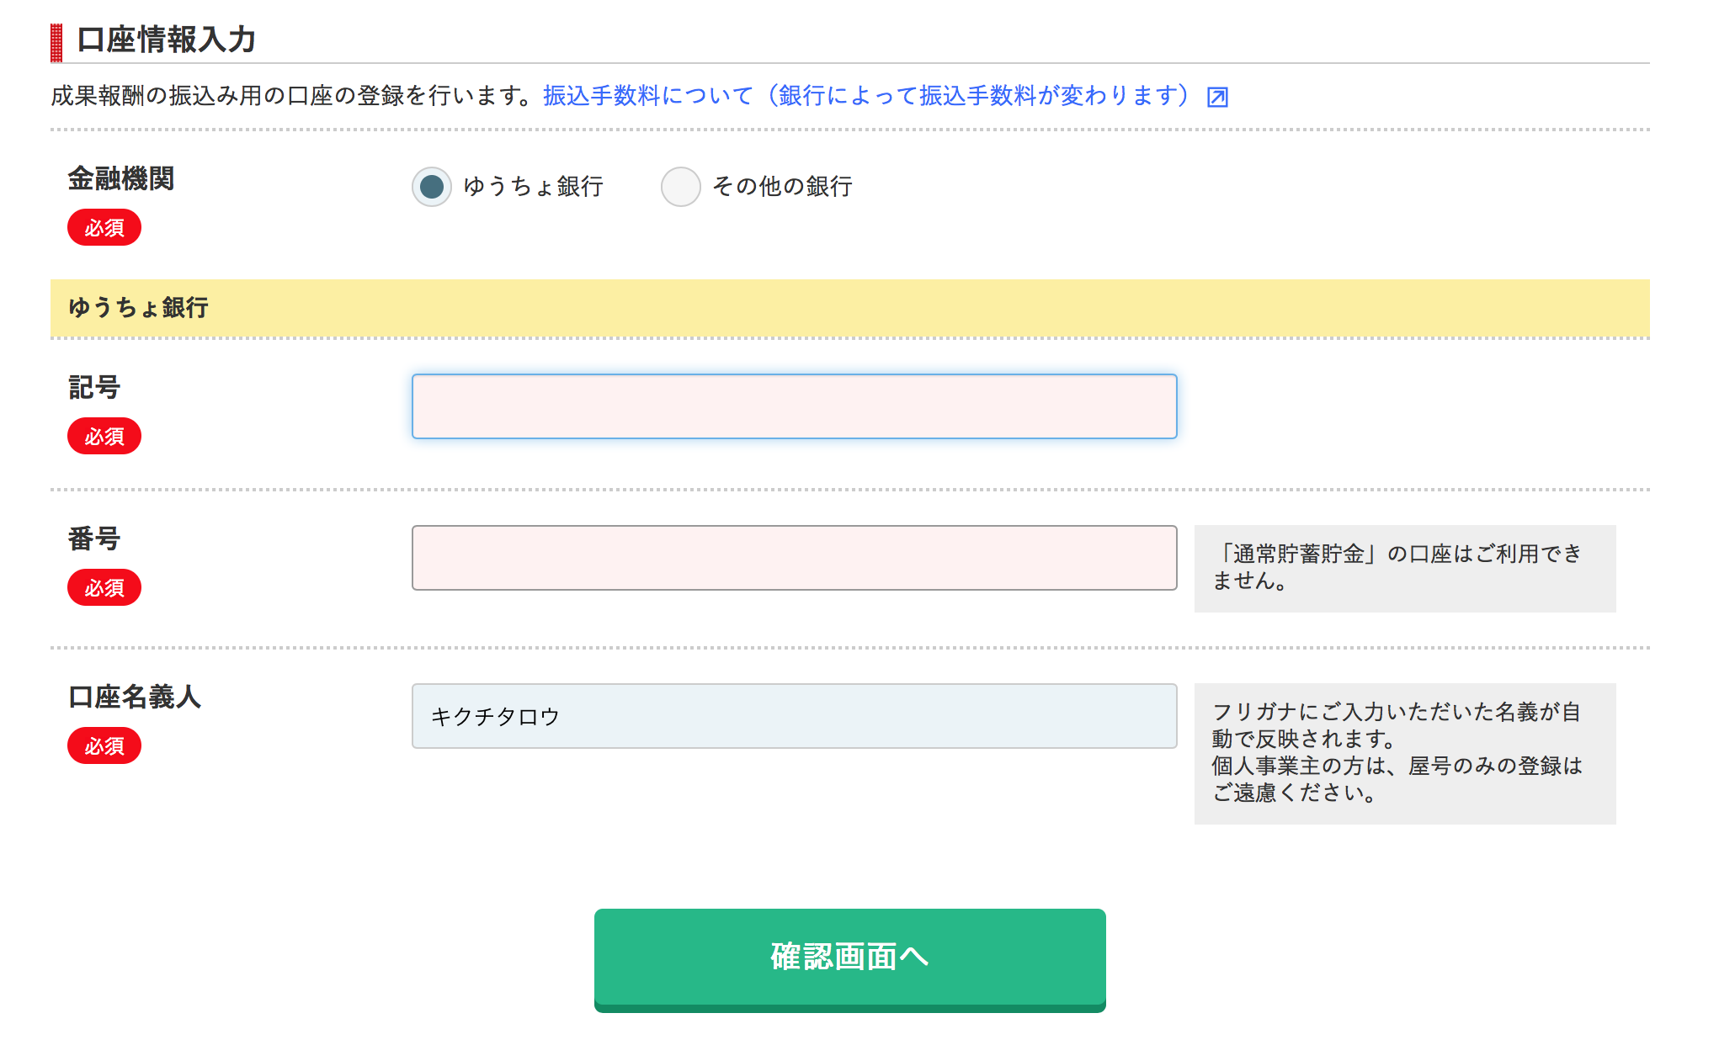Select the ゆうちょ銀行 radio button

[x=432, y=187]
